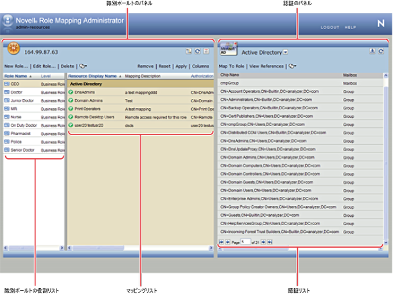This screenshot has height=294, width=393.
Task: Select the Nurse role
Action: (34, 117)
